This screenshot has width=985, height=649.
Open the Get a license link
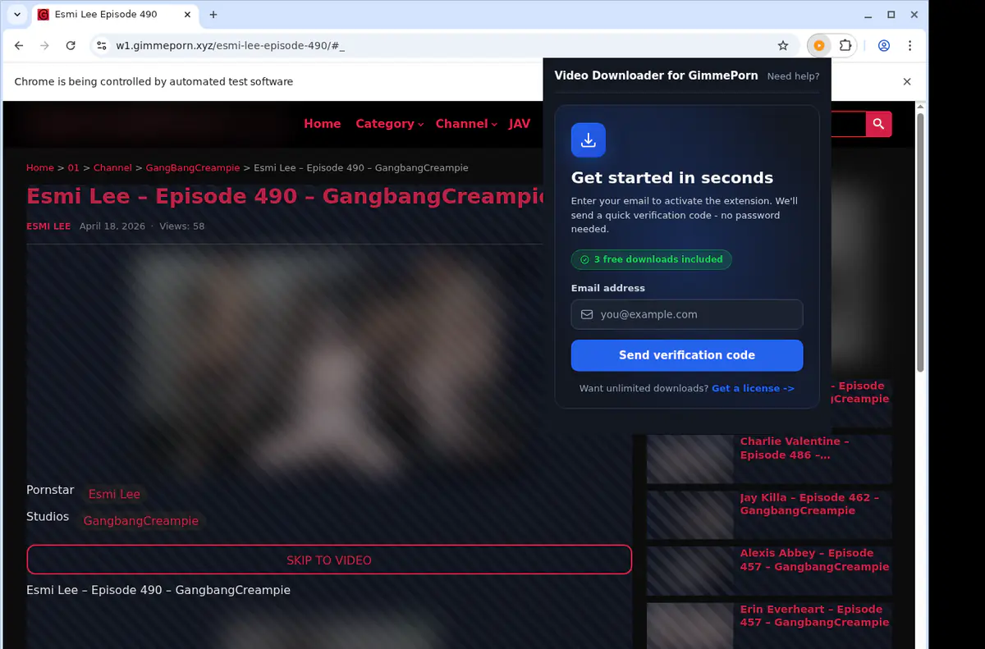(x=753, y=388)
